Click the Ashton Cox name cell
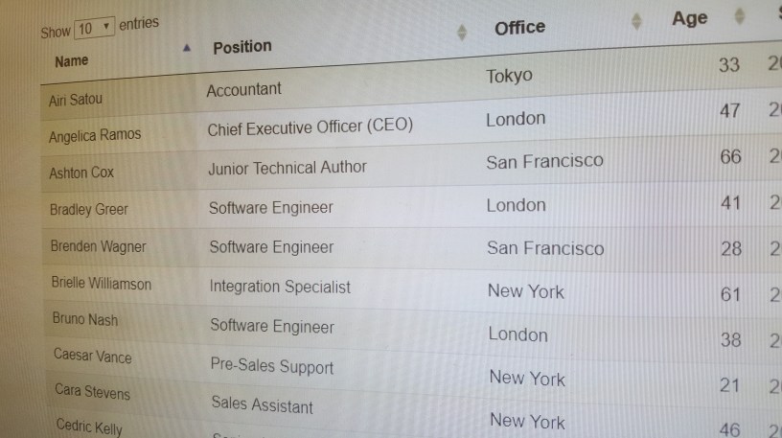Screen dimensions: 782x438 pos(81,173)
